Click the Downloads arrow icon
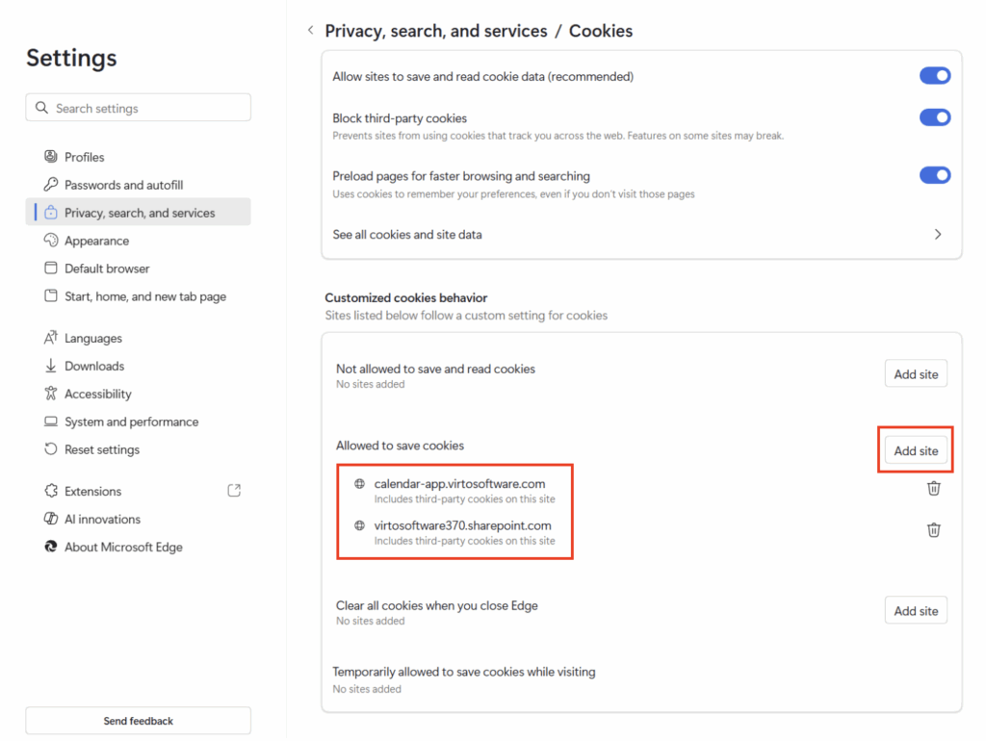This screenshot has width=986, height=741. pyautogui.click(x=51, y=366)
